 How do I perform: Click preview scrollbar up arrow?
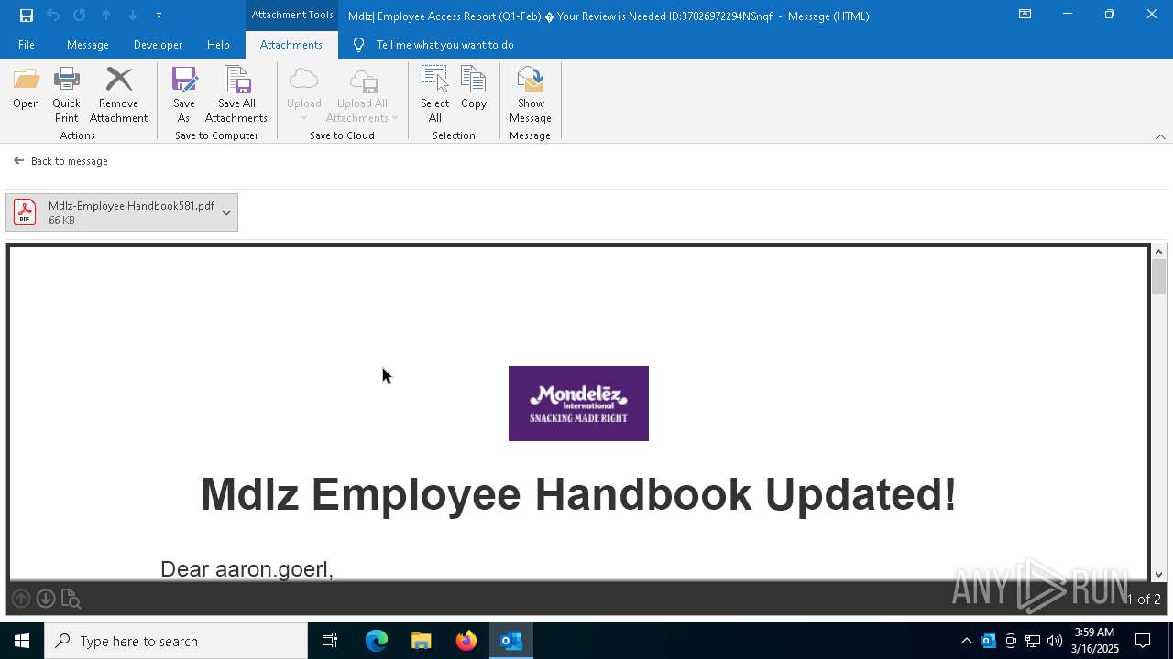point(1159,252)
